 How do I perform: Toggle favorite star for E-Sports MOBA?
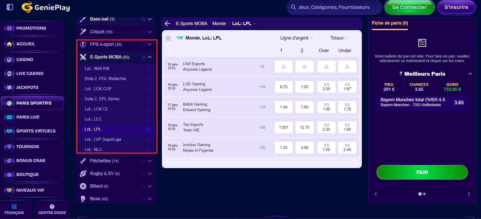click(x=143, y=57)
